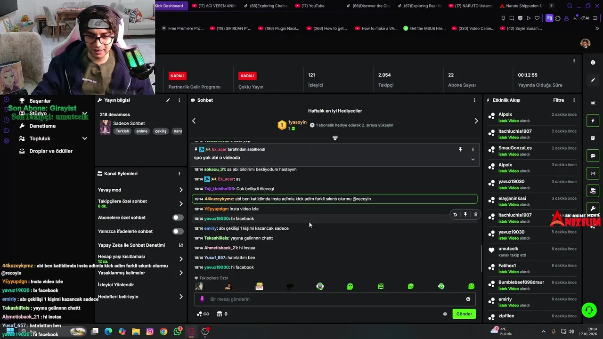Click the purple microphone icon in message box
Viewport: 603px width, 339px height.
(x=202, y=299)
